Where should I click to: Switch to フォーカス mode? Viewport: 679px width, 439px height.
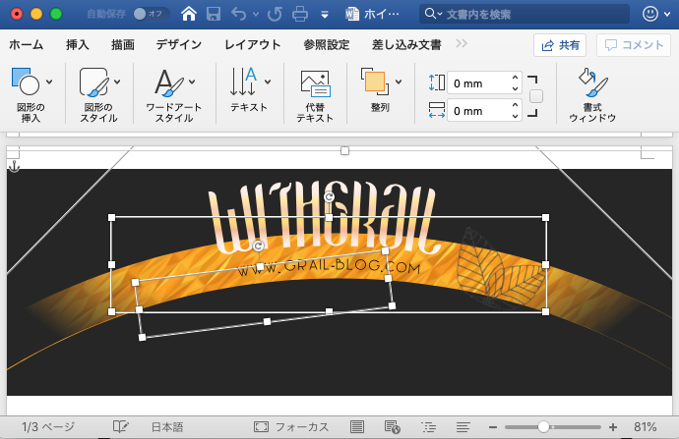[291, 427]
